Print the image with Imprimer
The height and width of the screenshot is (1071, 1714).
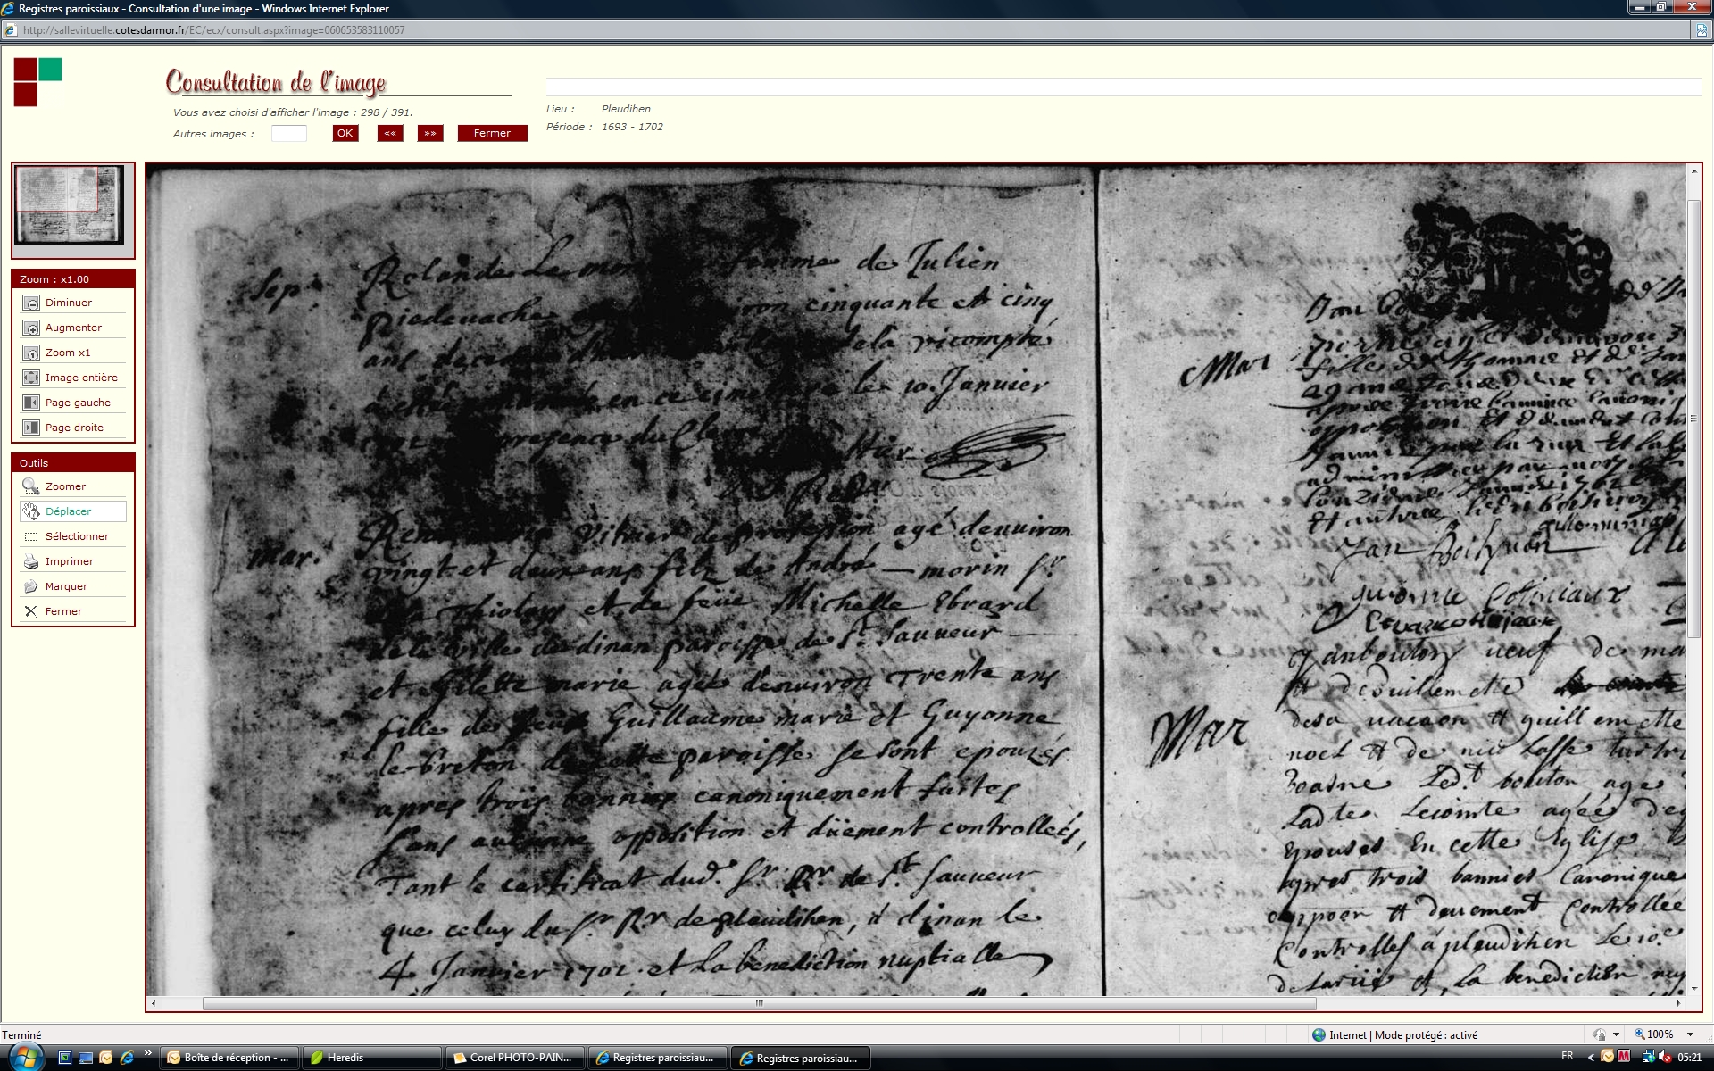[x=31, y=562]
